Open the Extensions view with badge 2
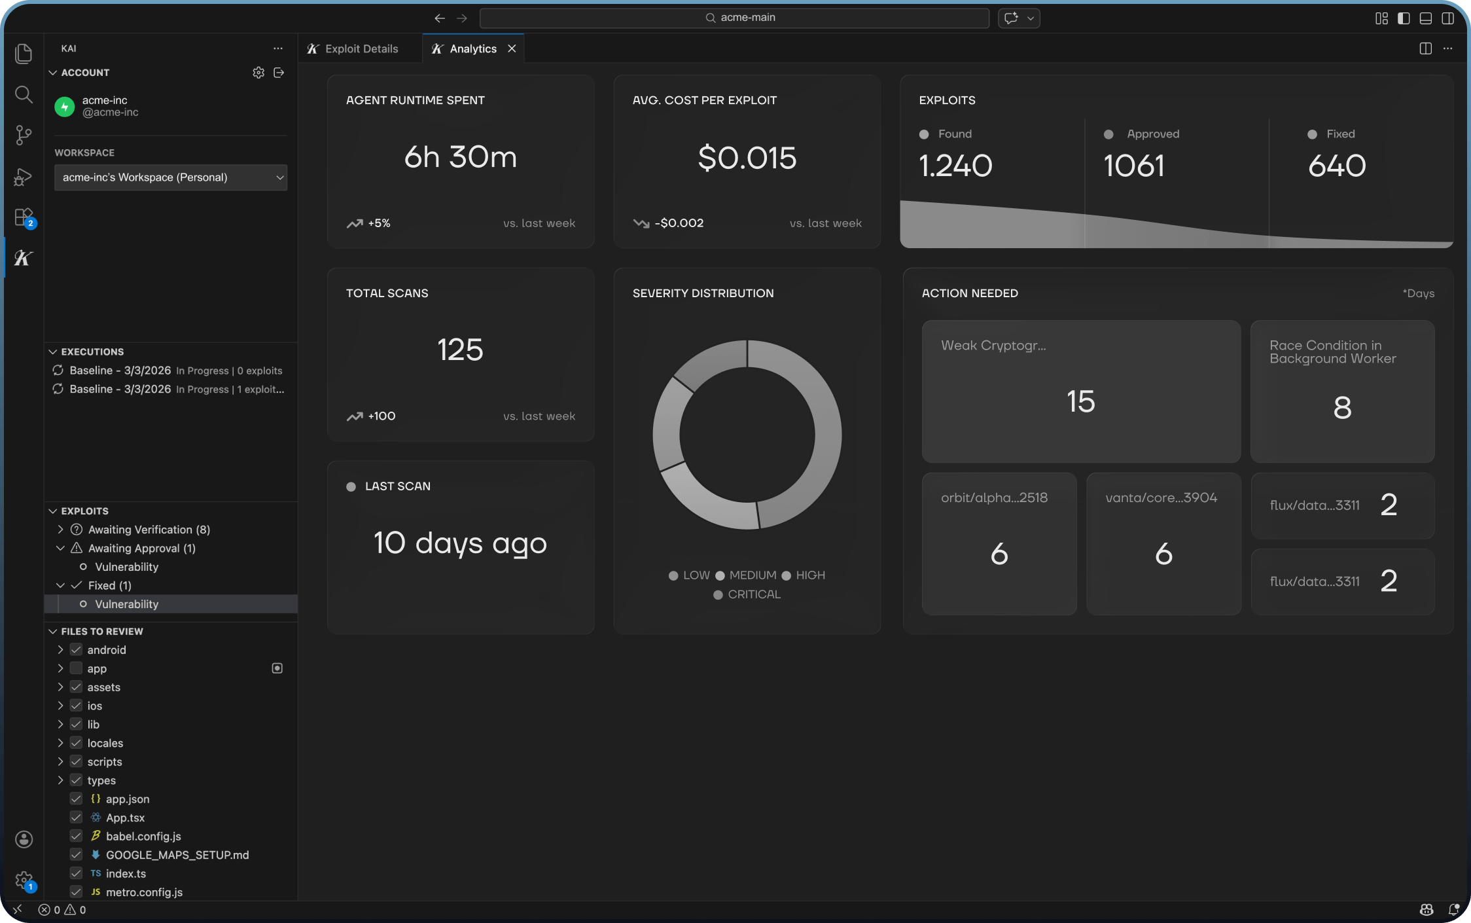The image size is (1471, 923). pyautogui.click(x=24, y=217)
